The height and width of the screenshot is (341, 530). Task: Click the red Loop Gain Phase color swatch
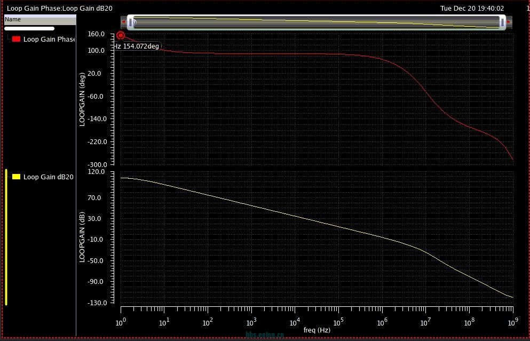click(16, 39)
